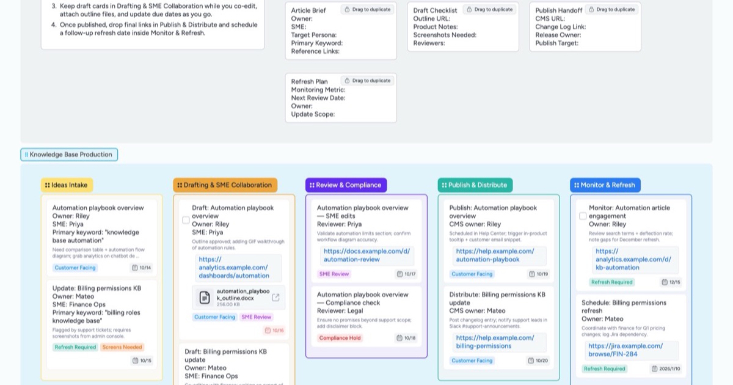Click the Screens Needed tag
Image resolution: width=733 pixels, height=385 pixels.
(122, 347)
